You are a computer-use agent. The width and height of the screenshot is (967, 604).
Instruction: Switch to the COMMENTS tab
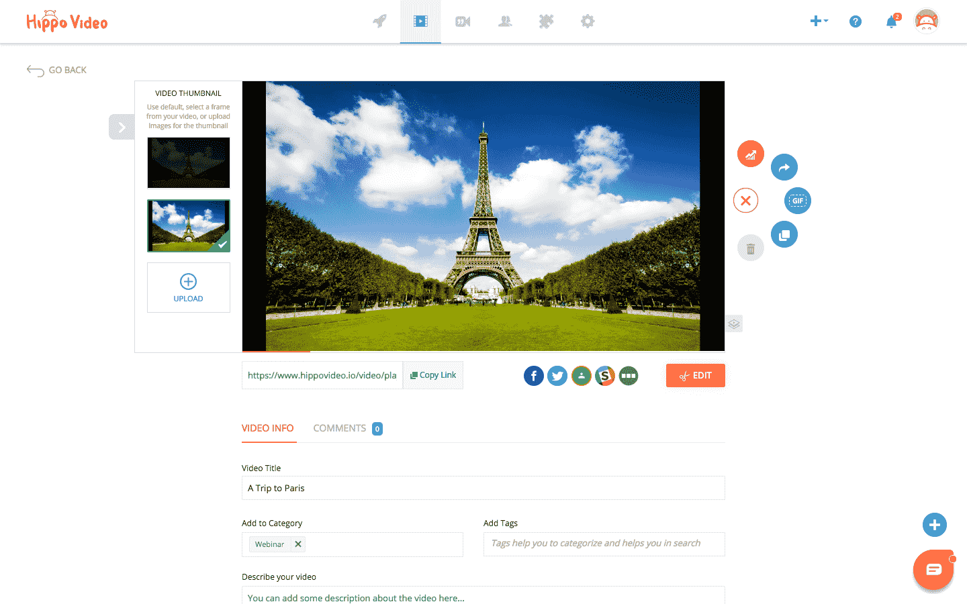[340, 428]
